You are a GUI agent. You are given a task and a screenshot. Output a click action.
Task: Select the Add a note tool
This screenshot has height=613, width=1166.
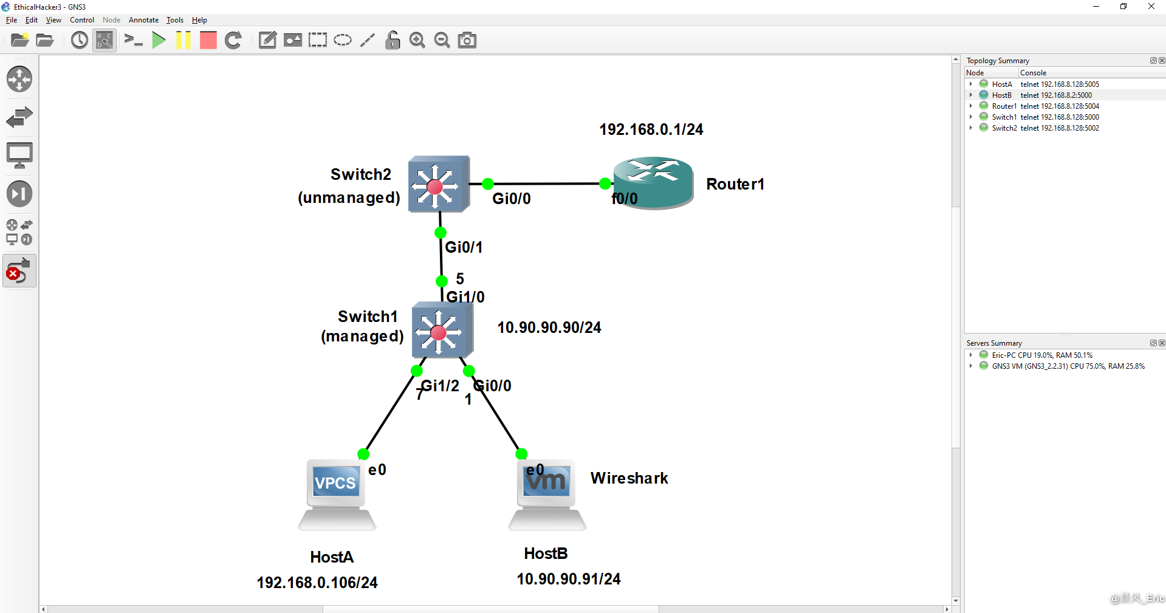coord(267,40)
